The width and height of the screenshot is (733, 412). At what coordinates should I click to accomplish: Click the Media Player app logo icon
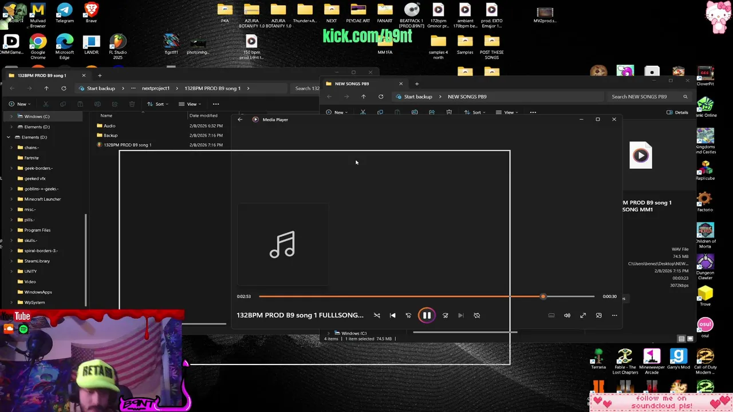pos(255,120)
